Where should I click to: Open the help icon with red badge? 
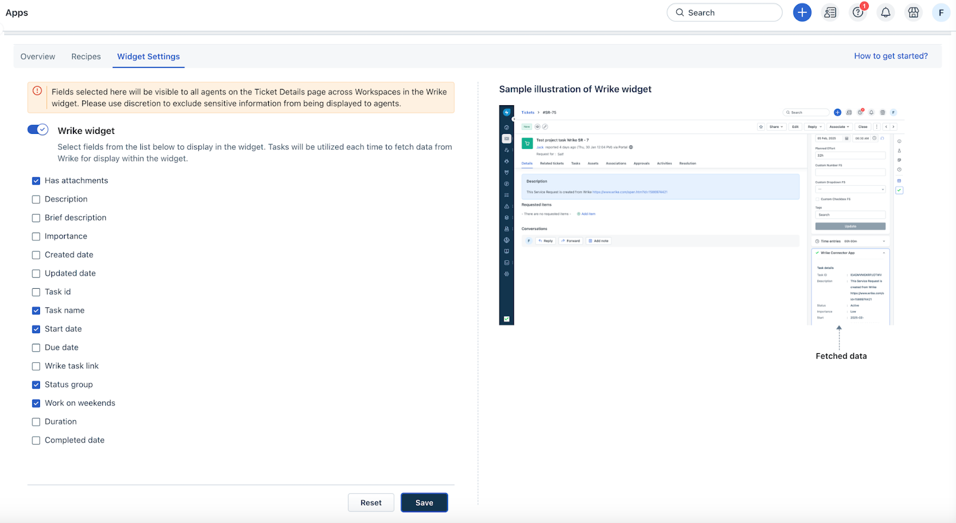(858, 13)
